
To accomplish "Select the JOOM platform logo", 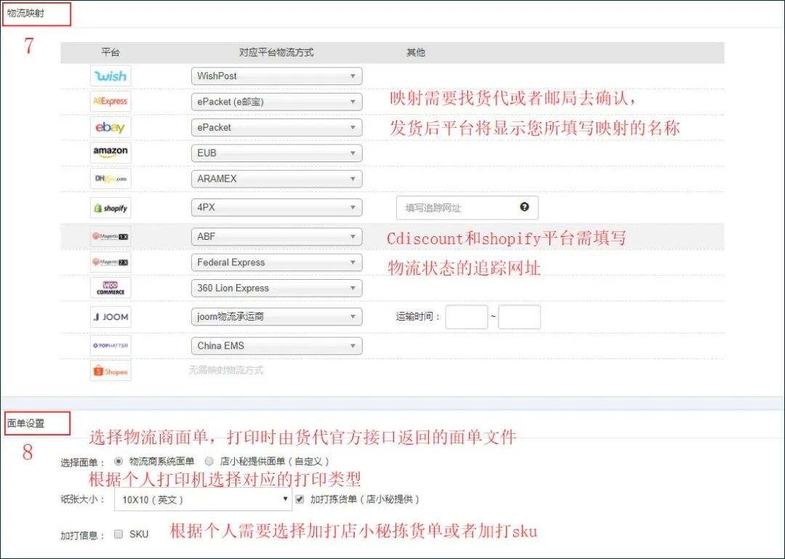I will (x=110, y=316).
